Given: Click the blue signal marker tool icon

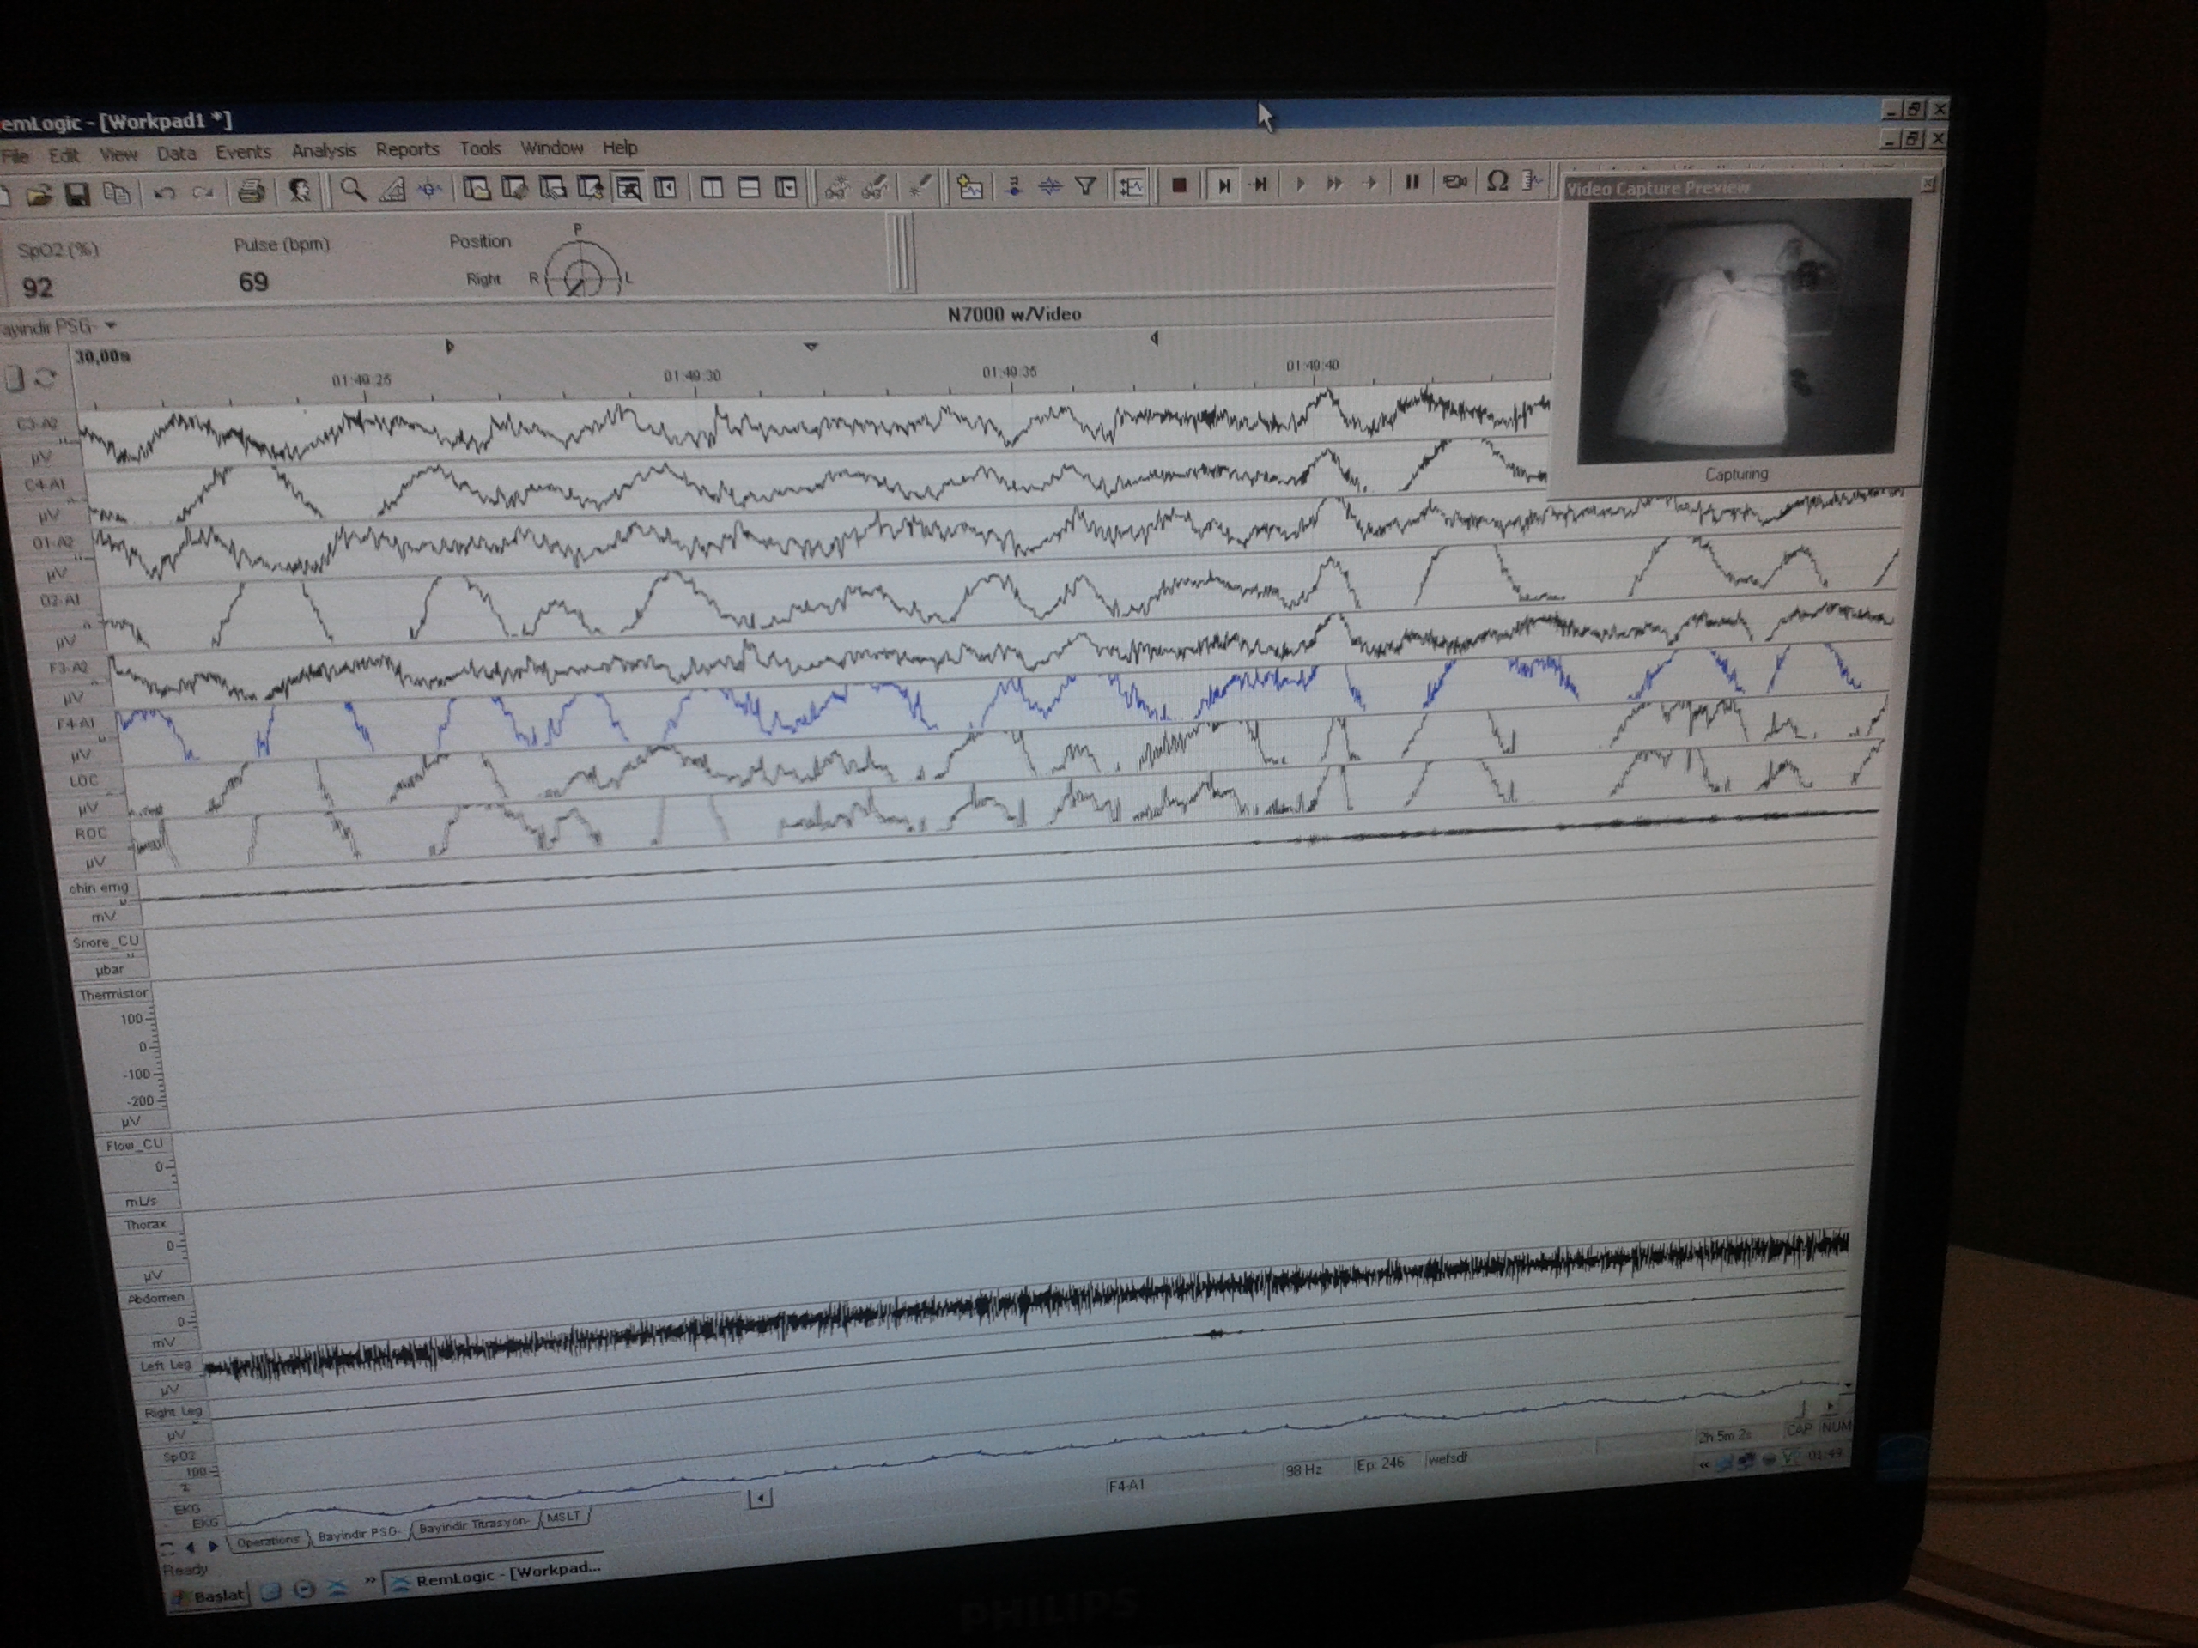Looking at the screenshot, I should (429, 189).
